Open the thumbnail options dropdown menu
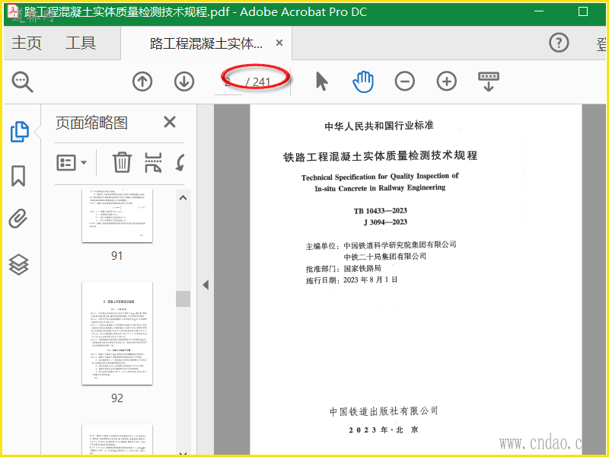 (72, 162)
